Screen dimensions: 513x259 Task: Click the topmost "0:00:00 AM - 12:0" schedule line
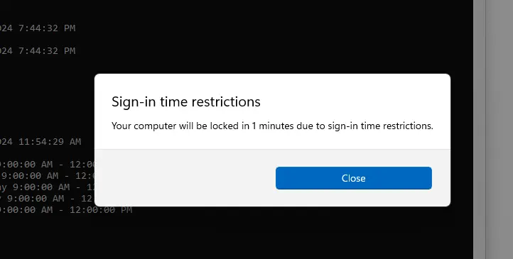point(48,165)
